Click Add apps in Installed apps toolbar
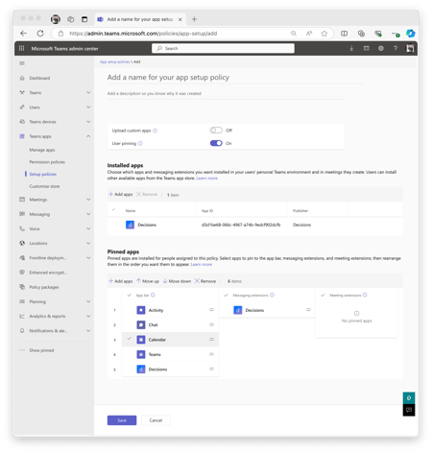Screen dimensions: 432x453 coord(120,194)
